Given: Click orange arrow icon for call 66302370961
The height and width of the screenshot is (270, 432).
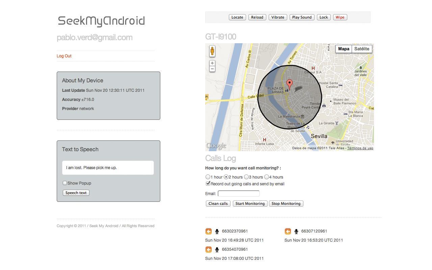Looking at the screenshot, I should click(x=209, y=231).
